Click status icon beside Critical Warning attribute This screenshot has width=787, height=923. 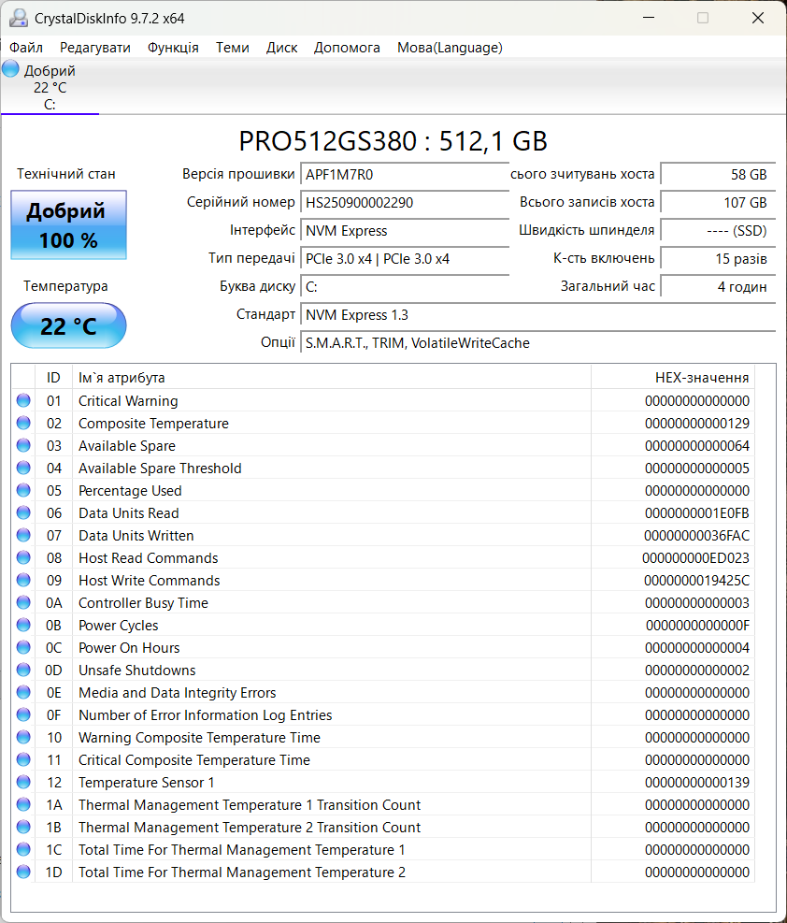[x=23, y=401]
